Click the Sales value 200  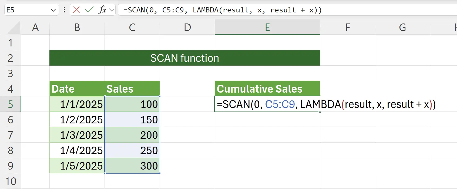pos(132,135)
